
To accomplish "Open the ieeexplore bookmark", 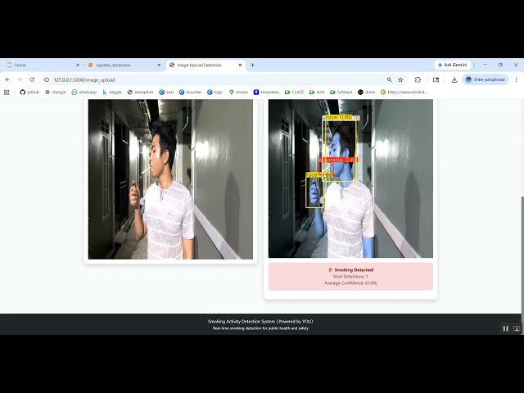I will coord(140,93).
